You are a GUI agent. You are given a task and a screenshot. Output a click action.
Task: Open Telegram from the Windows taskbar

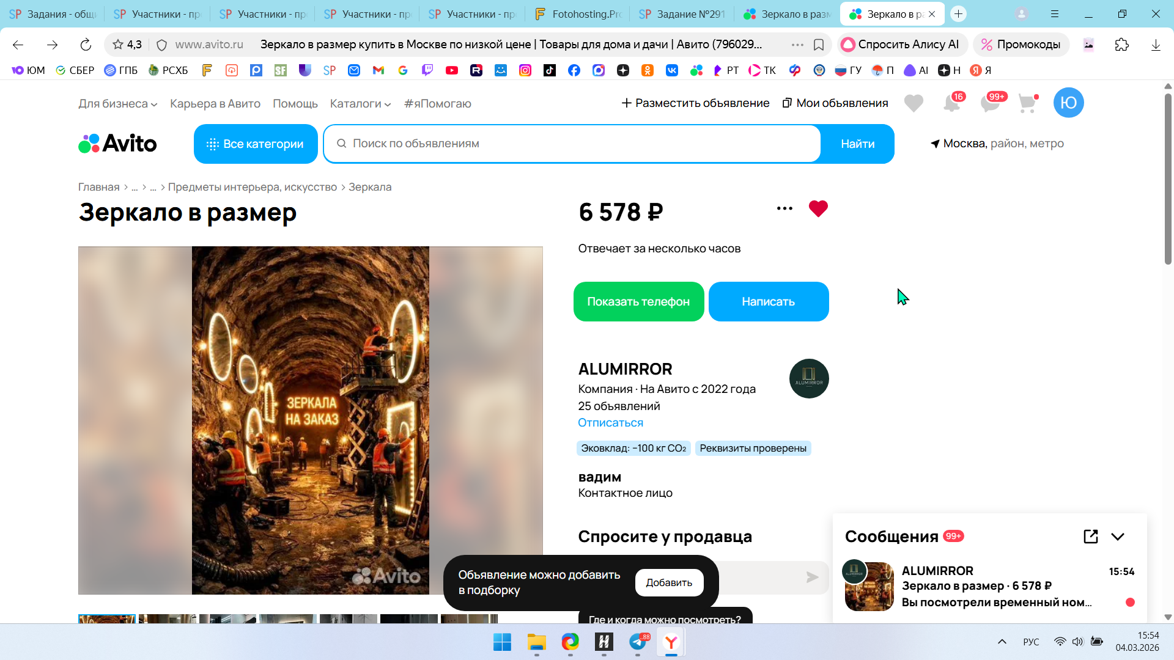click(637, 642)
